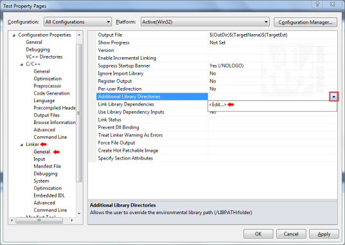This screenshot has width=345, height=245.
Task: Select Debugging under the Linker node
Action: coord(46,174)
